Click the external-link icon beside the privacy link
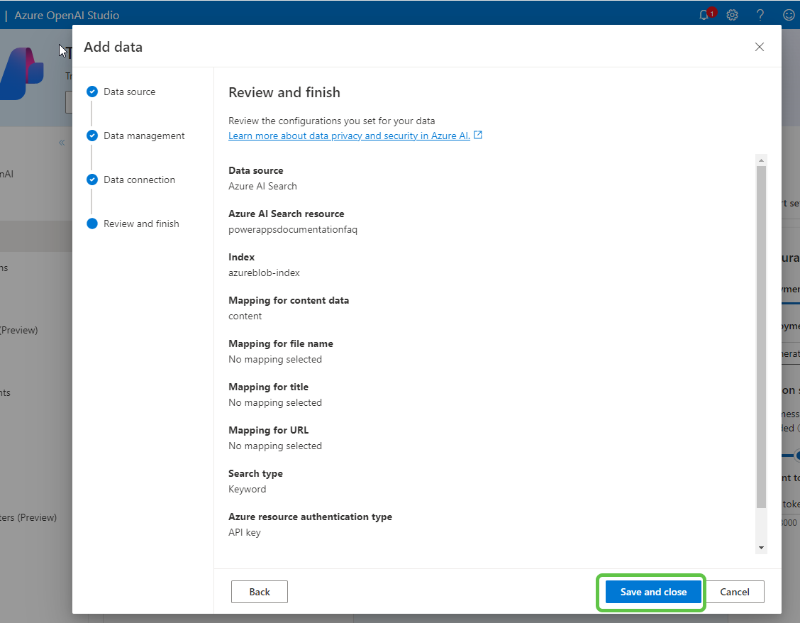Screen dimensions: 800x623 click(x=478, y=136)
